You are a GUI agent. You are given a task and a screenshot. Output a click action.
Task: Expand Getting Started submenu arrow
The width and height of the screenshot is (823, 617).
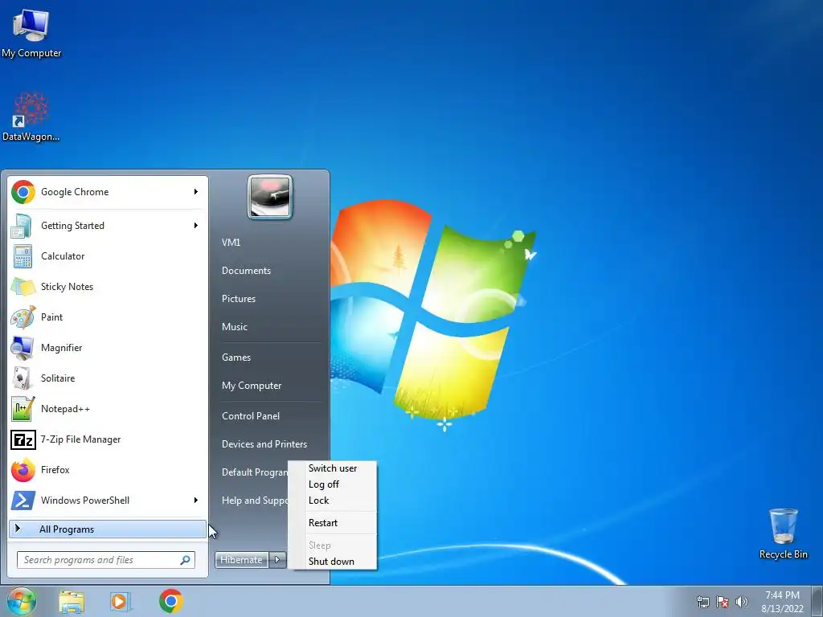click(196, 226)
